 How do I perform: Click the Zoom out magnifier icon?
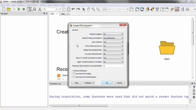[98, 9]
